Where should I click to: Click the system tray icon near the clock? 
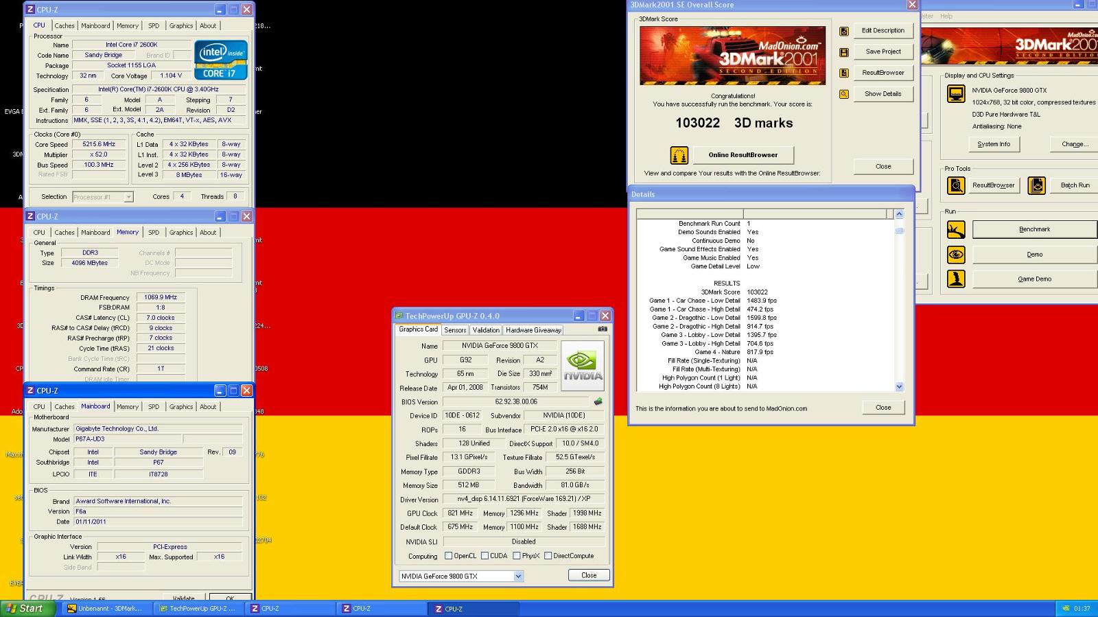(x=1066, y=609)
